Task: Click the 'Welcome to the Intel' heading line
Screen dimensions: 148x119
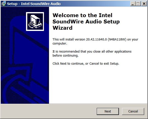Action: [82, 15]
